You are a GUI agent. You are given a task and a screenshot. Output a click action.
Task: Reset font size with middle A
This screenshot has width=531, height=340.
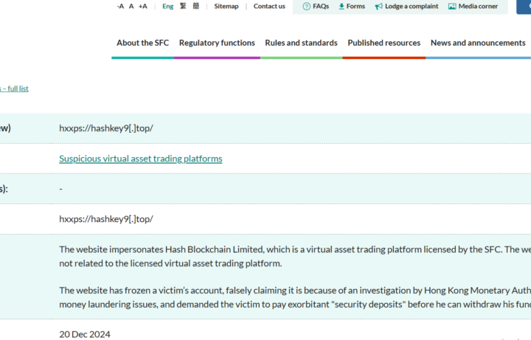[131, 6]
